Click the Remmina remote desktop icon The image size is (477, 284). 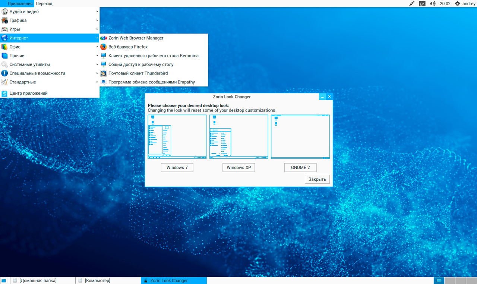tap(104, 56)
